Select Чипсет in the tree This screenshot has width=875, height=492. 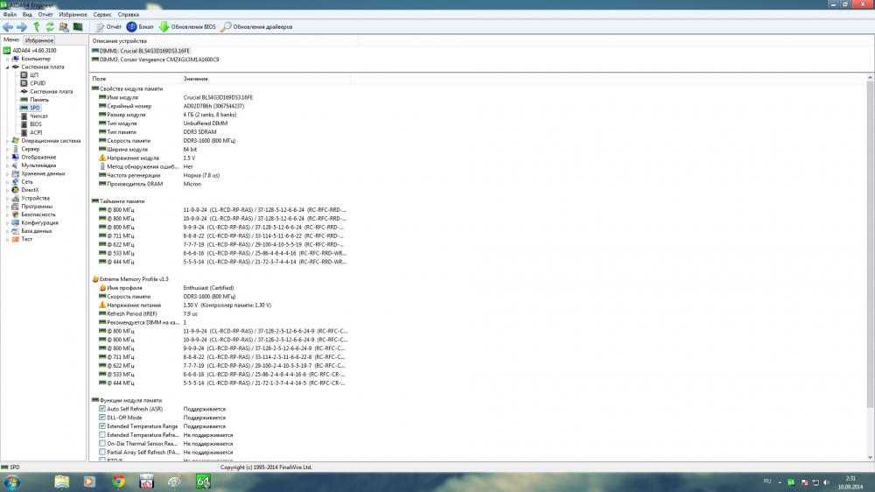click(x=38, y=116)
